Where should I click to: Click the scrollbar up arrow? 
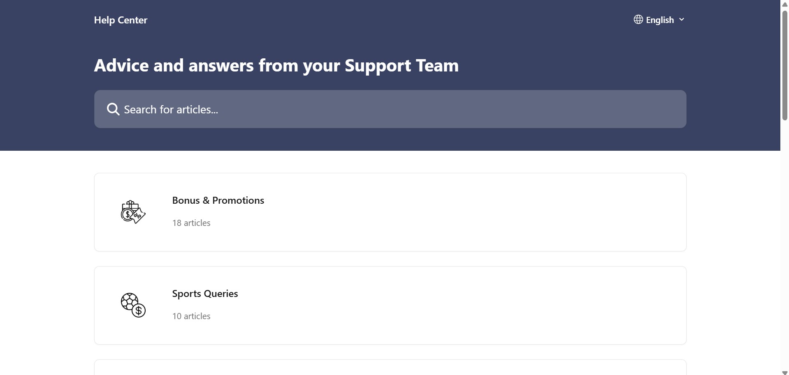coord(784,4)
